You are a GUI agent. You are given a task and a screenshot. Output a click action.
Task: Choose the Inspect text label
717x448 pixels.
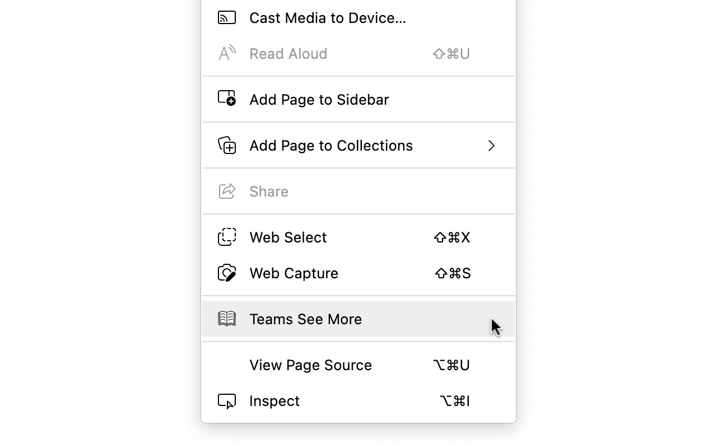tap(274, 401)
